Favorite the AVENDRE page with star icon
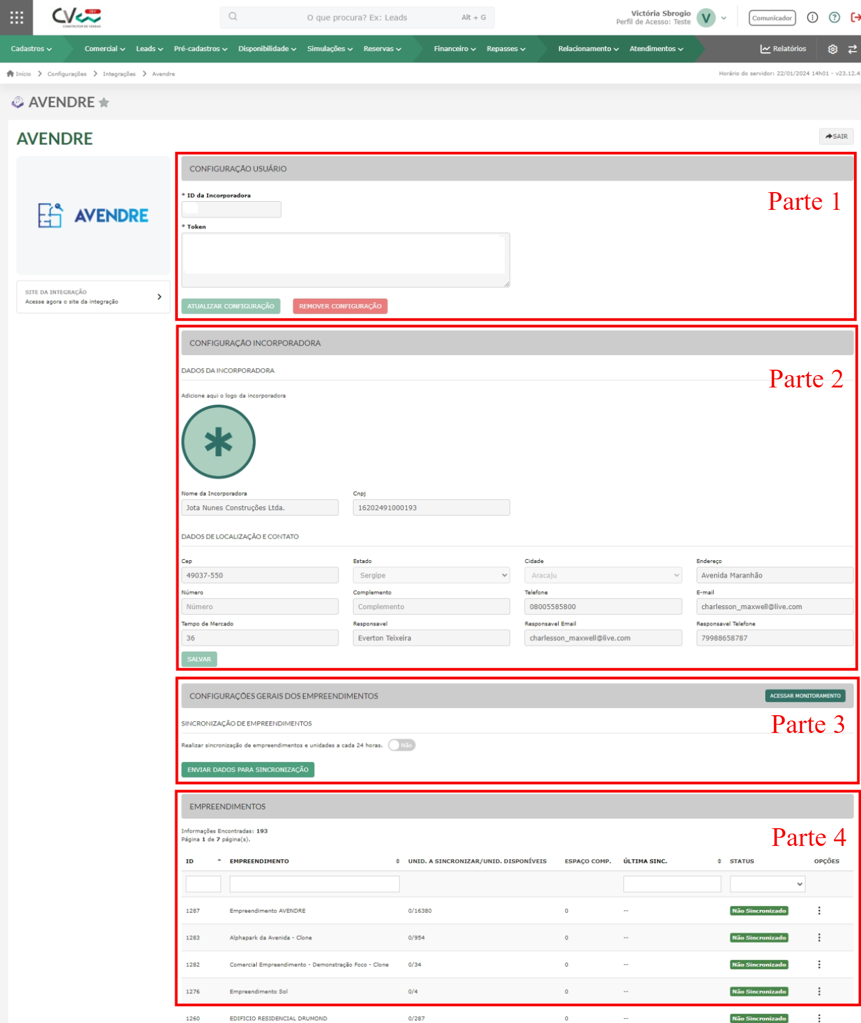 coord(104,102)
